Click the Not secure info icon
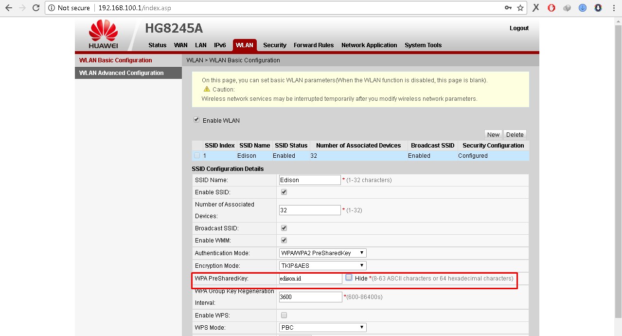 click(52, 8)
